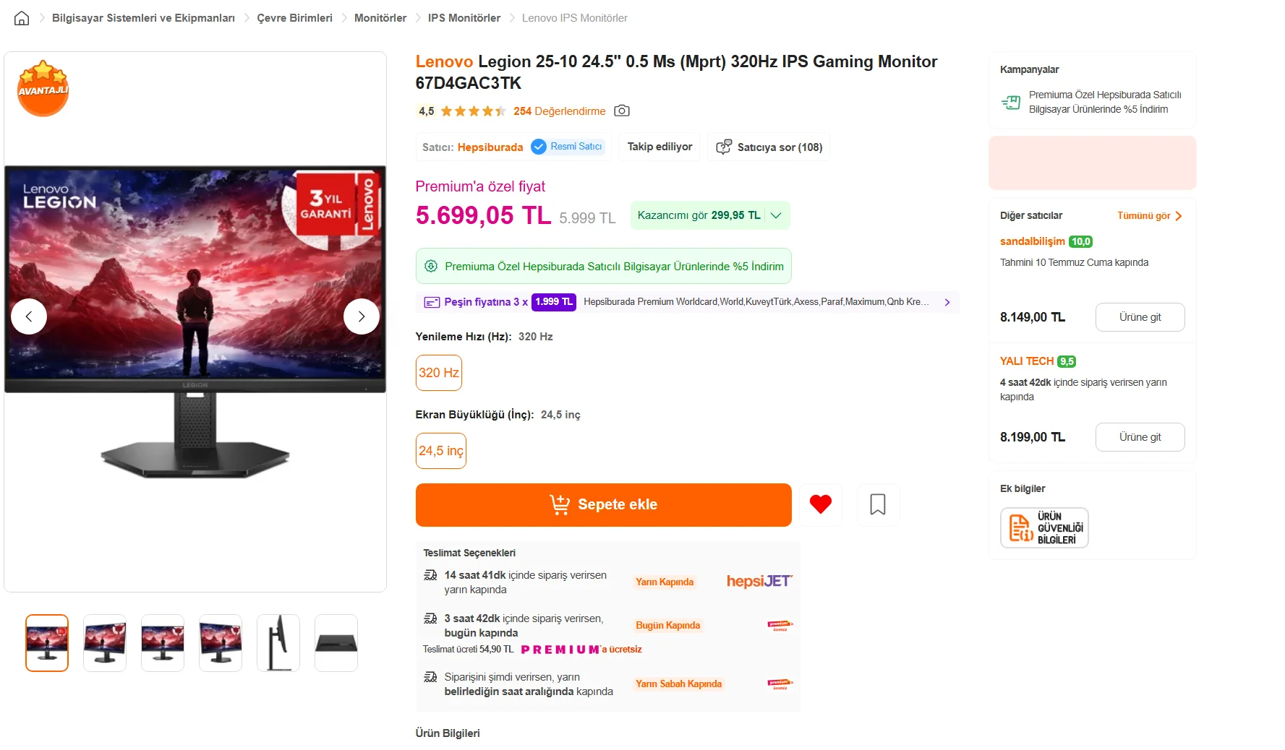Image resolution: width=1285 pixels, height=750 pixels.
Task: Go to the home icon in breadcrumb
Action: tap(22, 18)
